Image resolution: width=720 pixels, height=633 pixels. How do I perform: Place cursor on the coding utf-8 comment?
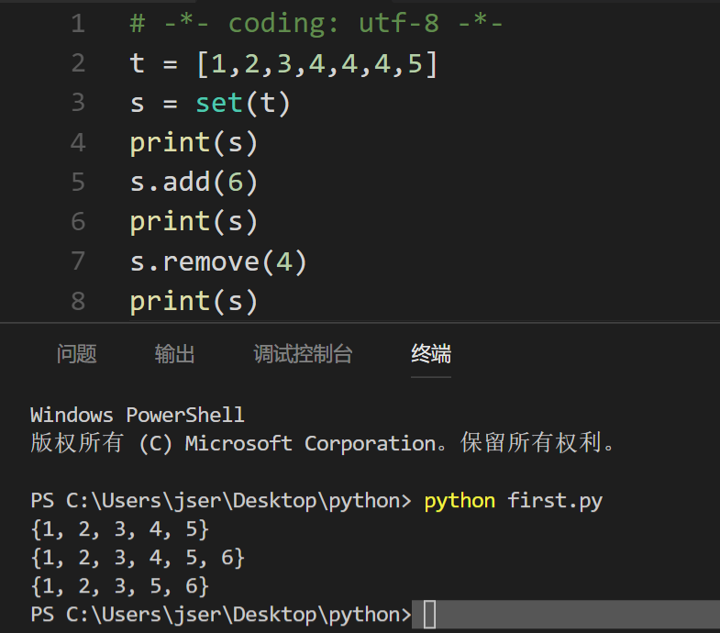click(x=316, y=24)
